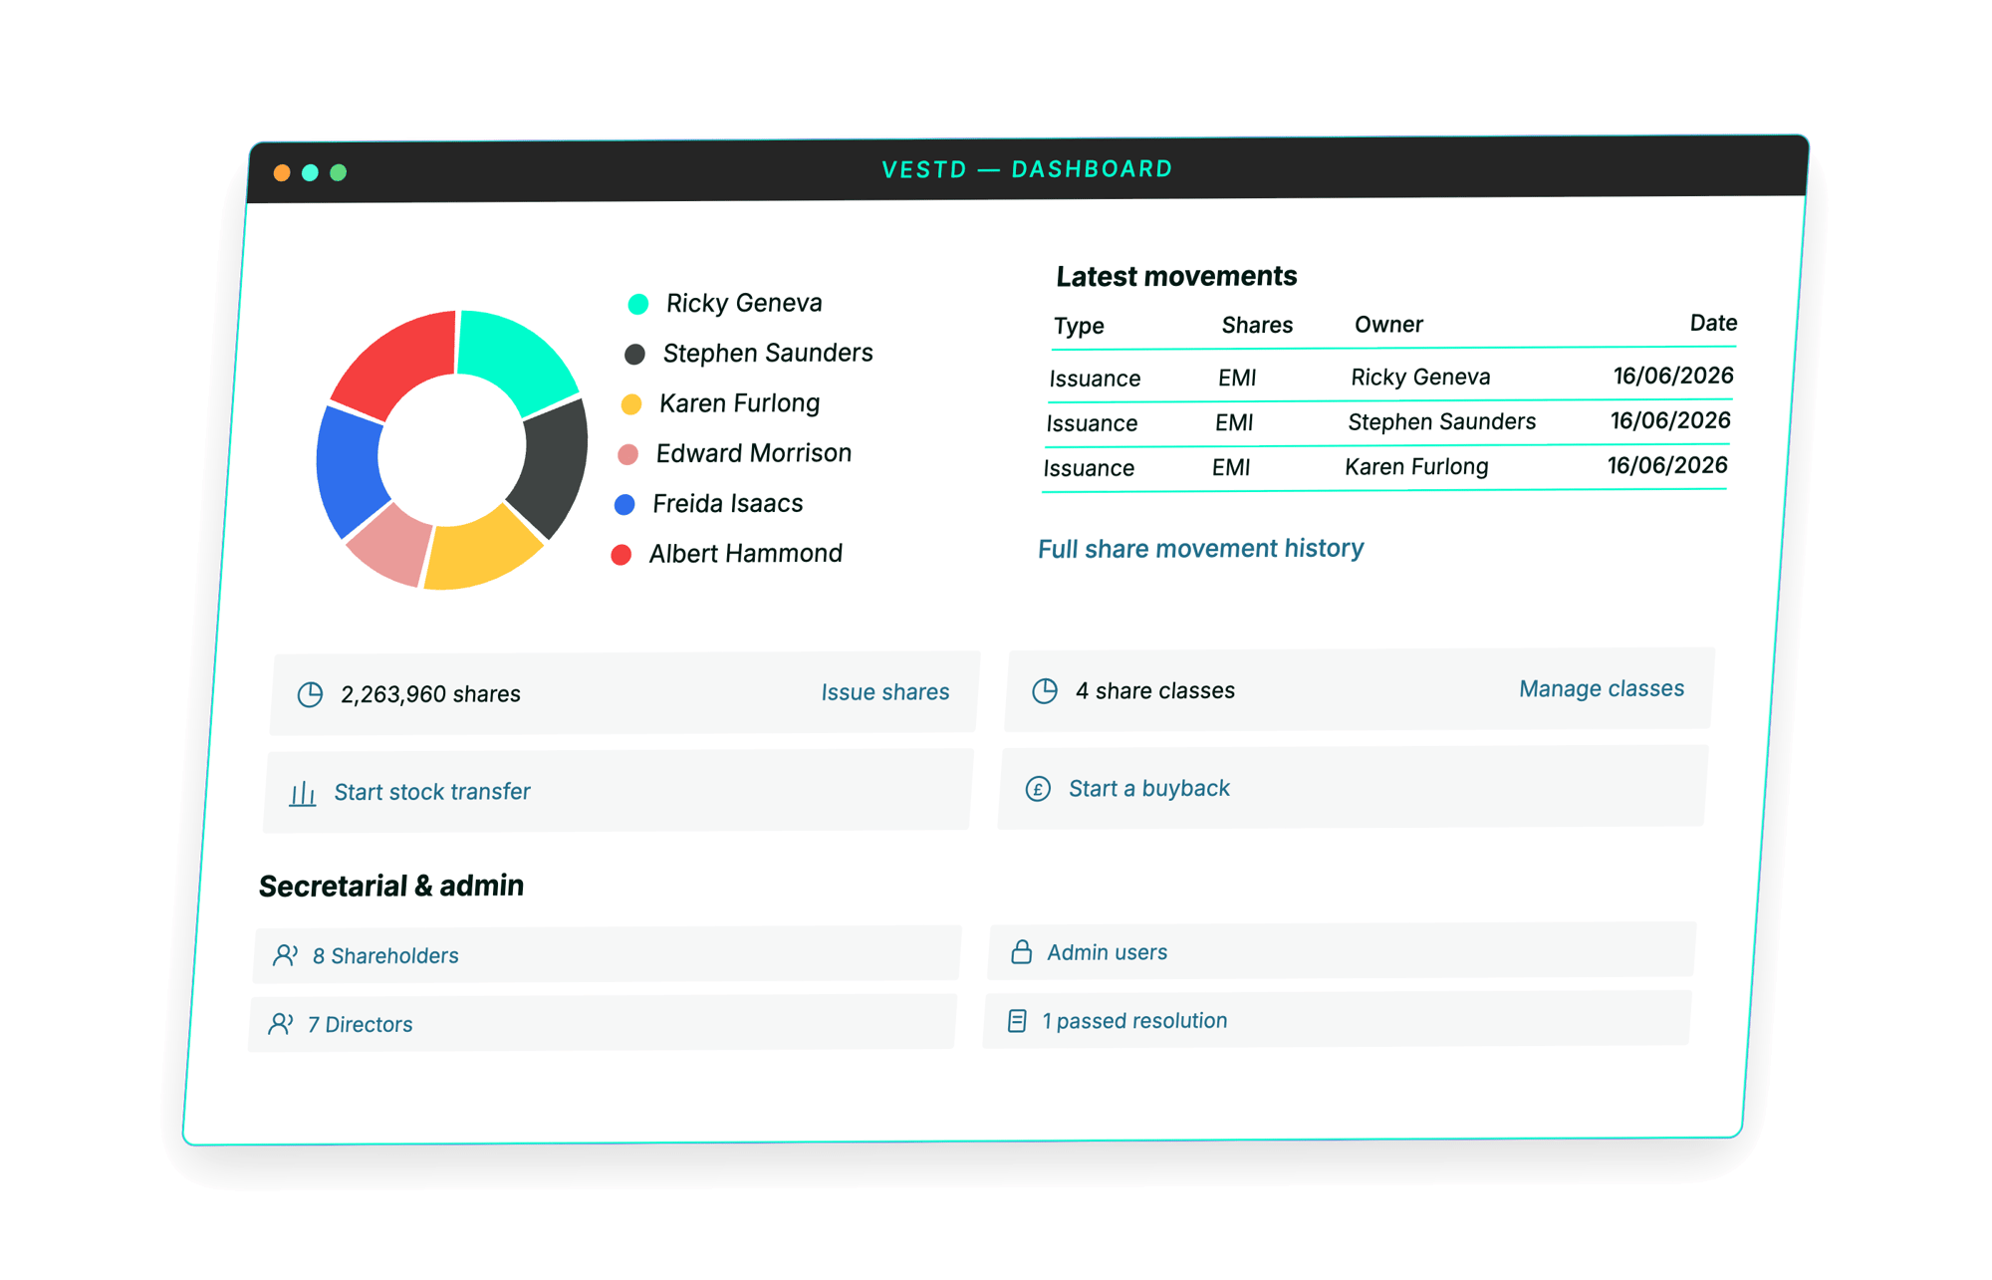The width and height of the screenshot is (1992, 1280).
Task: Click the document icon for passed resolution
Action: 1017,1021
